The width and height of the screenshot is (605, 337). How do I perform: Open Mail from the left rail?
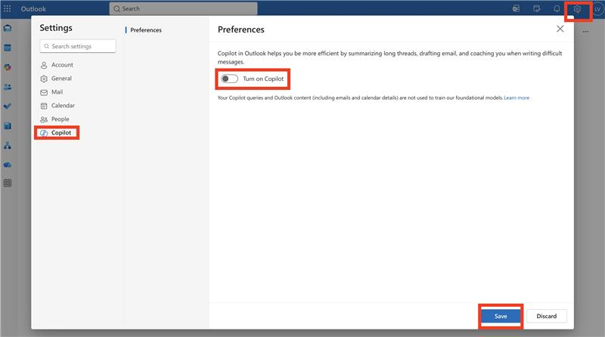8,28
